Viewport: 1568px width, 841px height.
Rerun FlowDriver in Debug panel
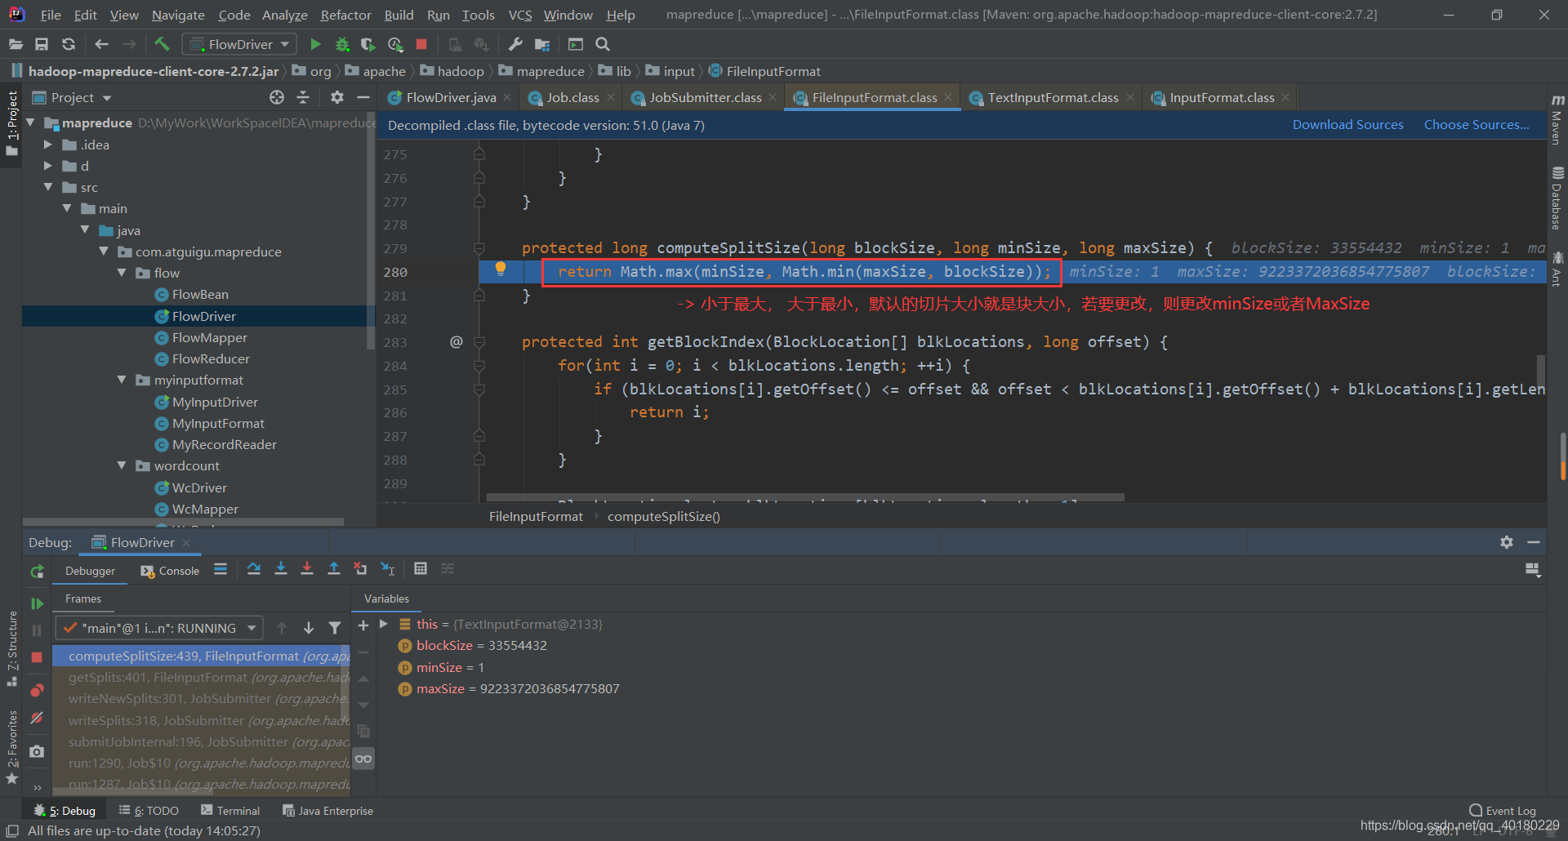37,572
